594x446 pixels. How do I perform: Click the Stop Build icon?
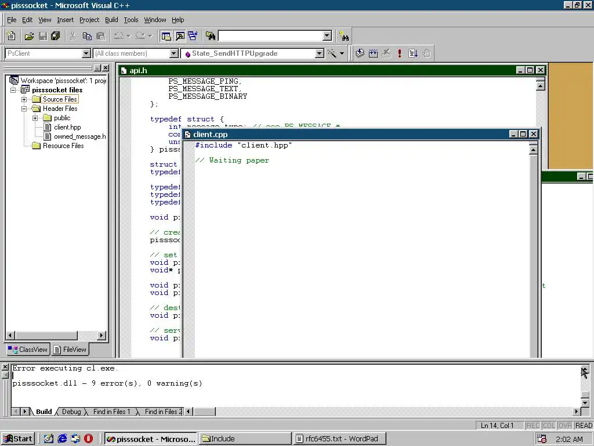[x=386, y=53]
